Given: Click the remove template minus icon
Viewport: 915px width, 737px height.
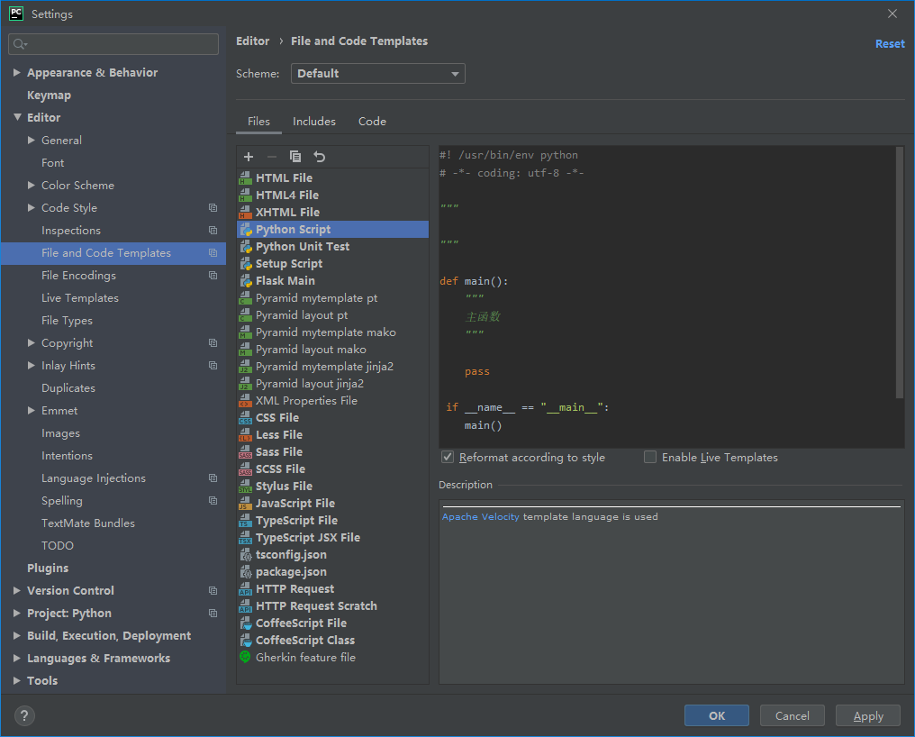Looking at the screenshot, I should [x=271, y=157].
